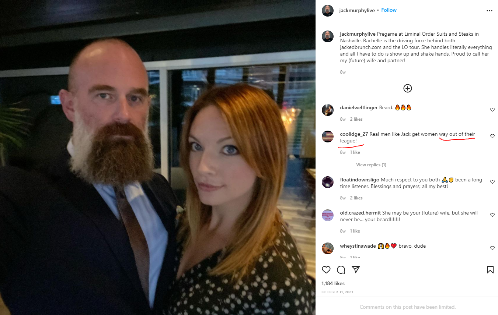Click the couple's photo
The height and width of the screenshot is (315, 498).
[158, 157]
